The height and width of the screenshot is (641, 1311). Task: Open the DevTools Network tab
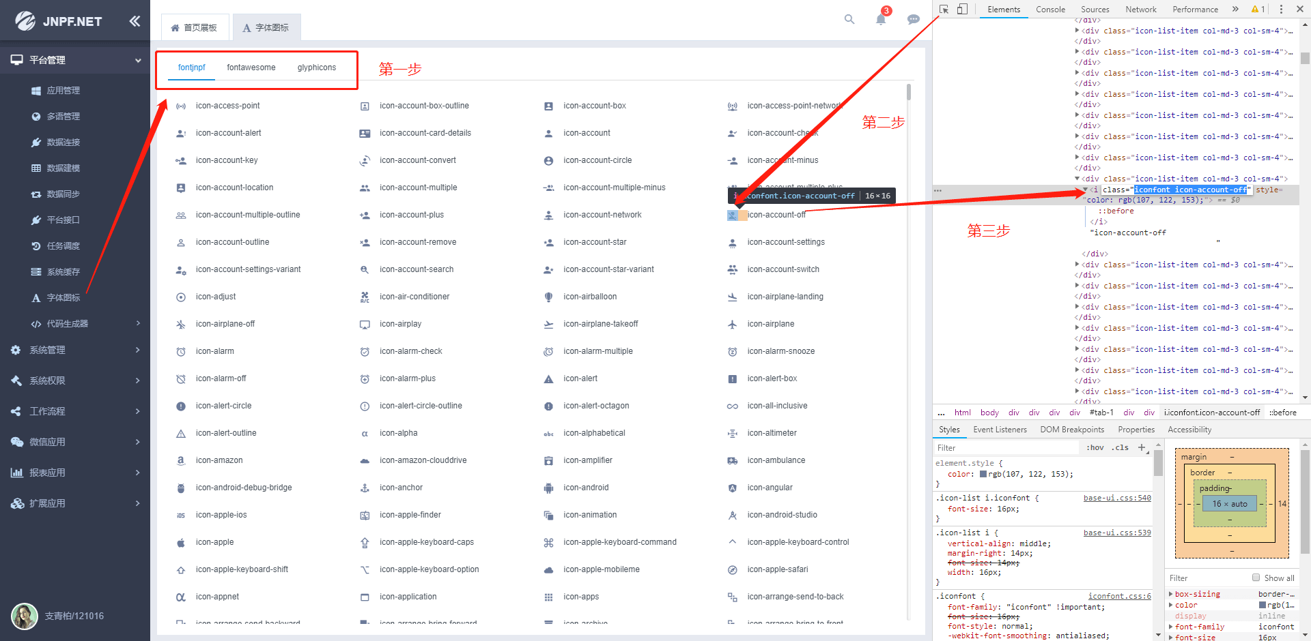tap(1141, 9)
